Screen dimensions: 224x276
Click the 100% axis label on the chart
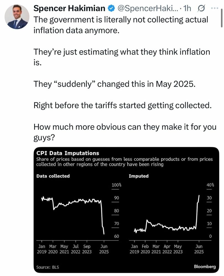click(116, 185)
